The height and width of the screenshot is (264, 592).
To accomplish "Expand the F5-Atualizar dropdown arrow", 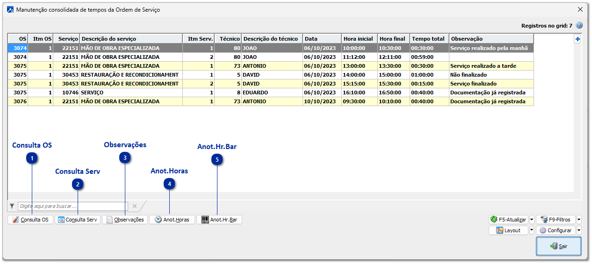I will [x=532, y=220].
